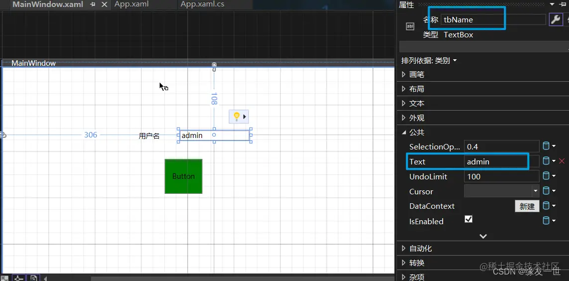The image size is (569, 281).
Task: Switch to the App.xaml tab
Action: 131,4
